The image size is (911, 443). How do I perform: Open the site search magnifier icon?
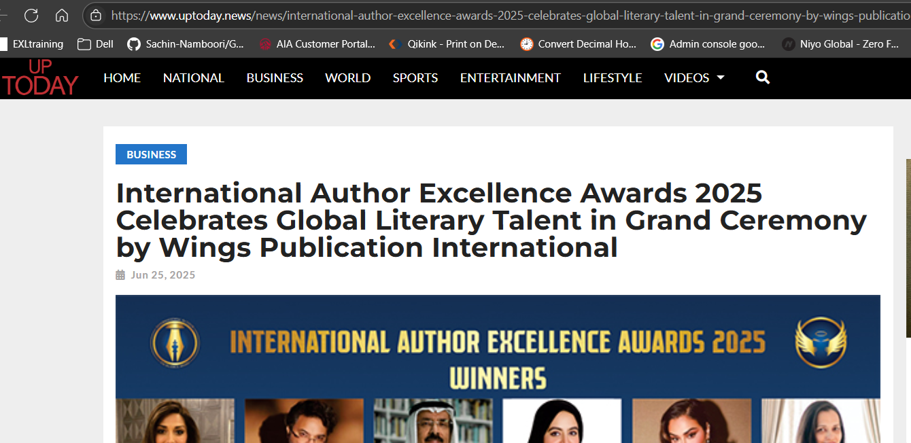tap(763, 77)
